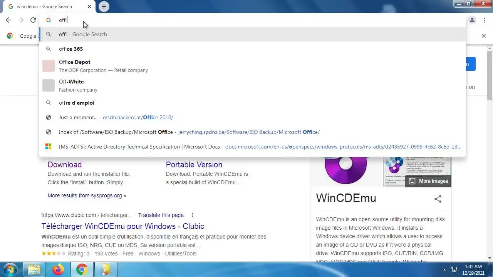Select 'offi - Google Search' suggestion
Screen dimensions: 493x277
tap(252, 34)
